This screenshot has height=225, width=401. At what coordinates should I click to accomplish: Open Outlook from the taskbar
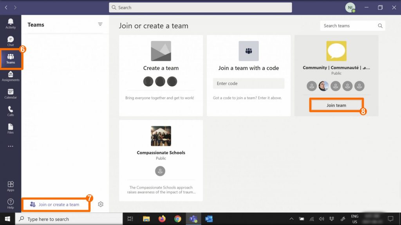pos(209,219)
